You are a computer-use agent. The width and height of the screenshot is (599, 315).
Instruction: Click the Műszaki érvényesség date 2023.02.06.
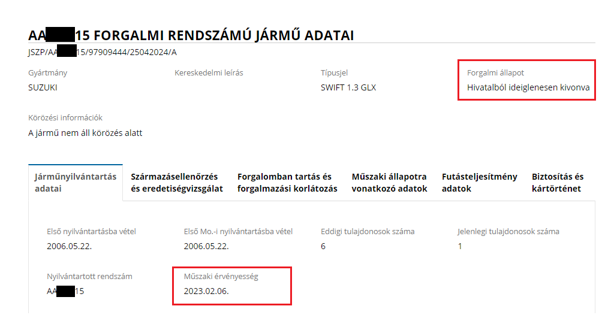(206, 292)
